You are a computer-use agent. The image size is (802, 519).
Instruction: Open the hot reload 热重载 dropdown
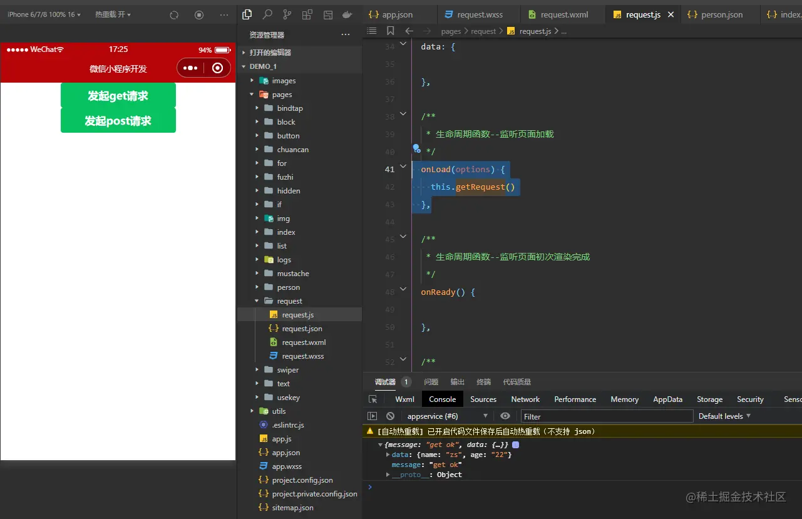pos(113,14)
